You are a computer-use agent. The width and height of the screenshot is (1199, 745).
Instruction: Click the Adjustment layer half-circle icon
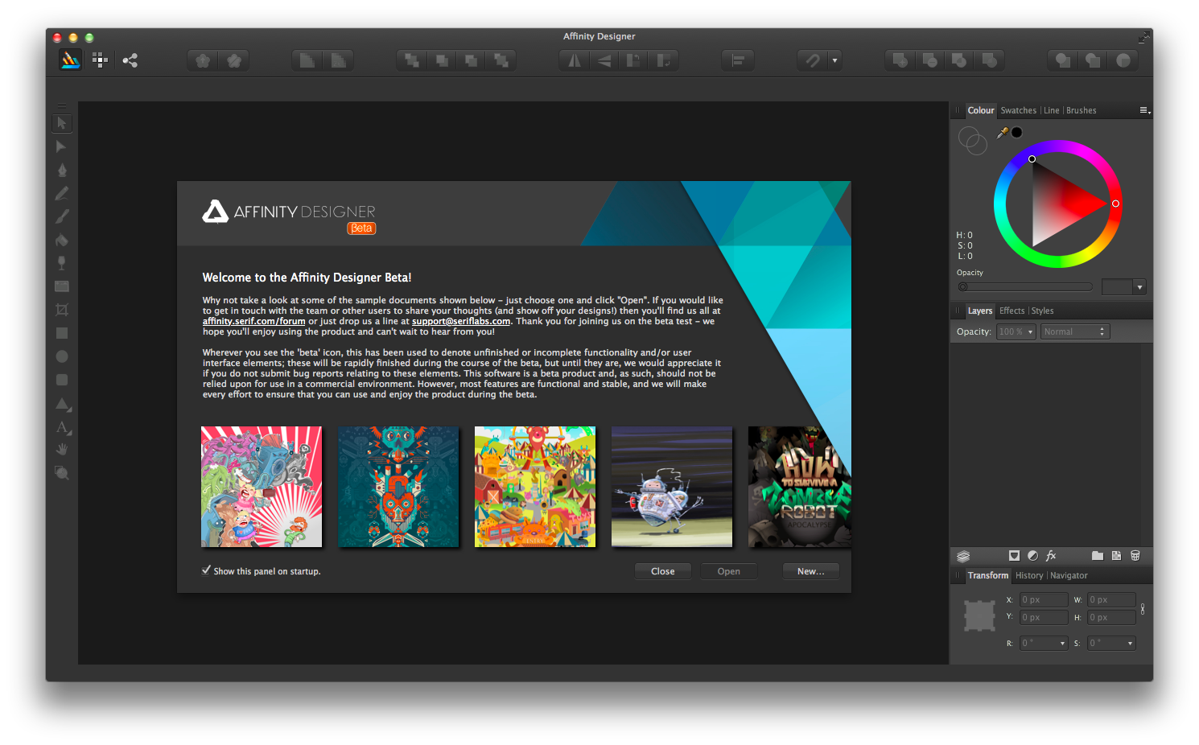coord(1032,555)
